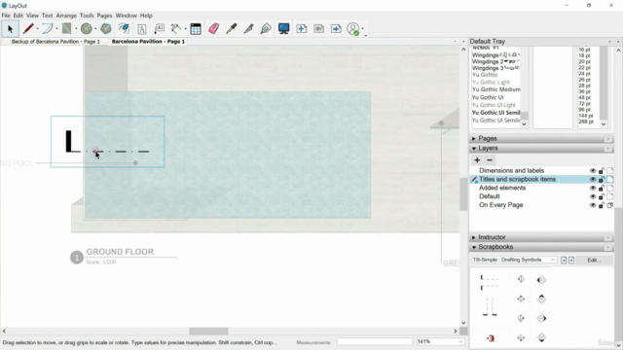Click the horizontal canvas scrollbar thumb
This screenshot has height=350, width=623.
(x=208, y=331)
